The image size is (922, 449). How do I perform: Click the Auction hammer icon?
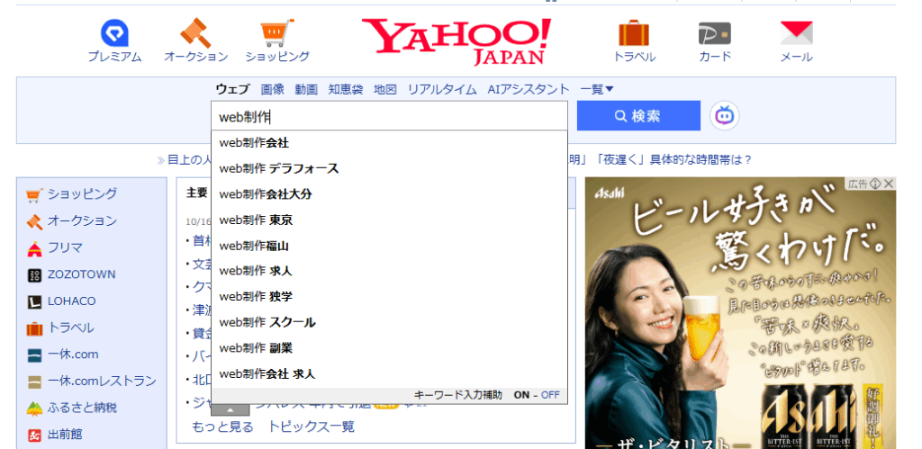195,34
